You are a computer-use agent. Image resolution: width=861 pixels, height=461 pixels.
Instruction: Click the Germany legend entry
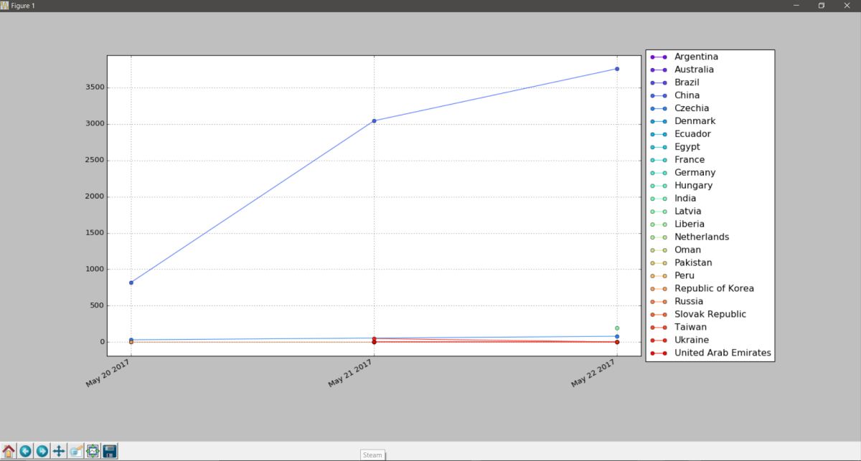pyautogui.click(x=682, y=173)
